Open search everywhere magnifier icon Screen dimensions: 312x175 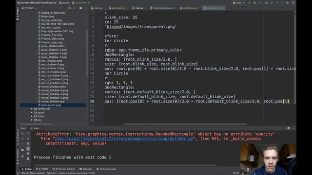click(x=293, y=3)
